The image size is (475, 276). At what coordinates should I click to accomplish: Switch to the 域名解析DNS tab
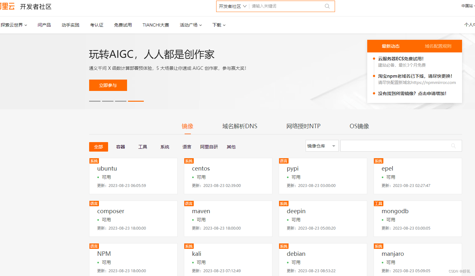[x=240, y=126]
